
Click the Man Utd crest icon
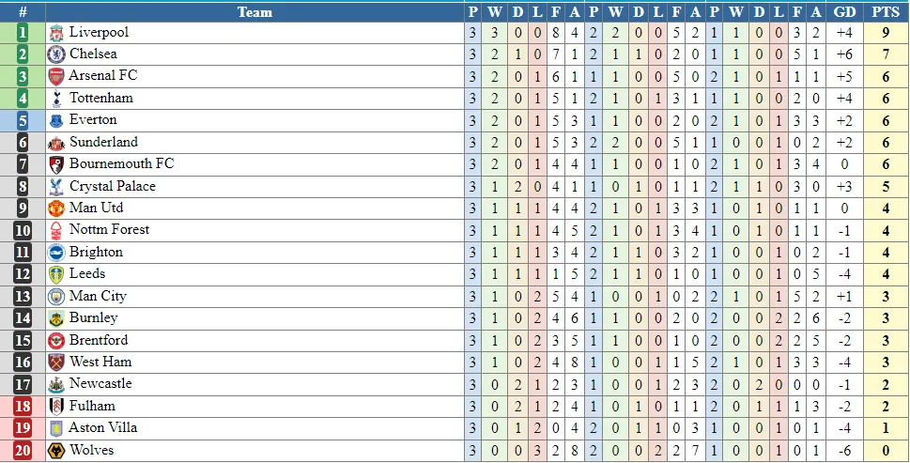[x=56, y=208]
